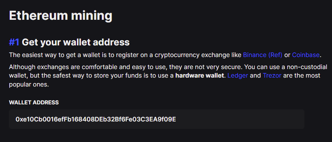Place cursor at the 0x address prefix

pyautogui.click(x=18, y=119)
